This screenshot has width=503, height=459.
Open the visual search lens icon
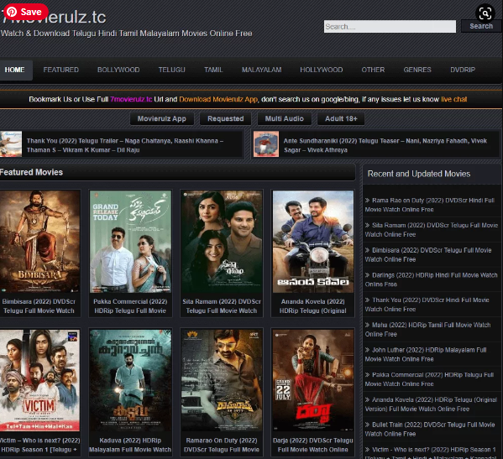[x=485, y=13]
